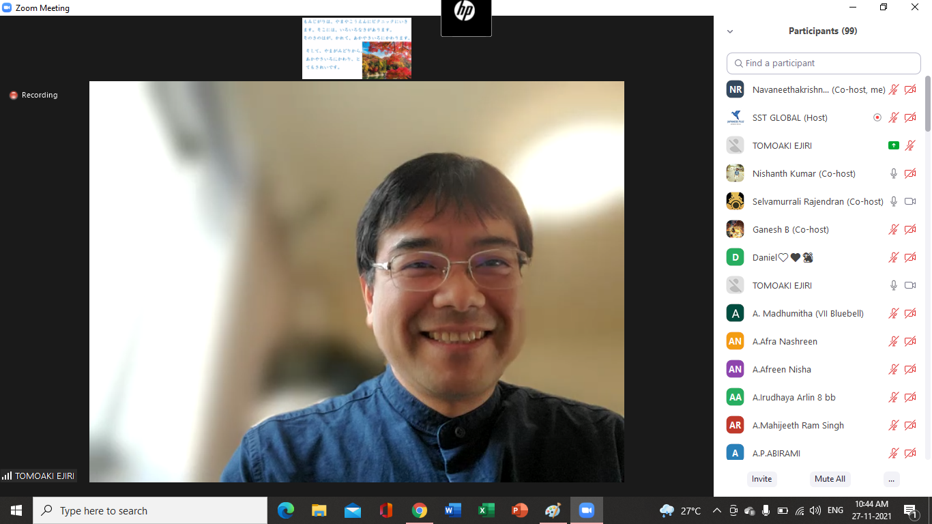Viewport: 932px width, 524px height.
Task: Open Google Chrome from the taskbar
Action: click(420, 510)
